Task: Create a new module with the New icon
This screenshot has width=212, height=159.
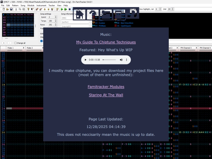Action: (4, 9)
